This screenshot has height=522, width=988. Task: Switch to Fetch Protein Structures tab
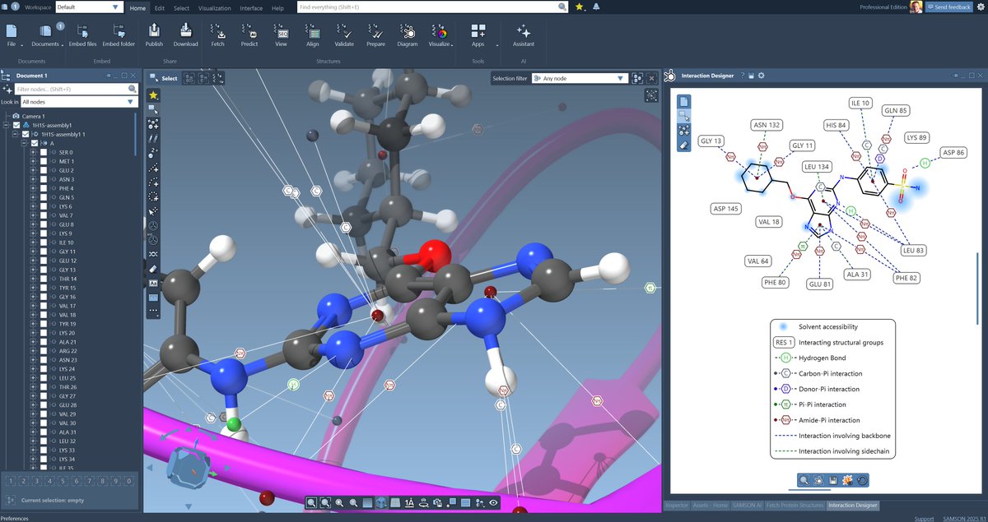796,505
